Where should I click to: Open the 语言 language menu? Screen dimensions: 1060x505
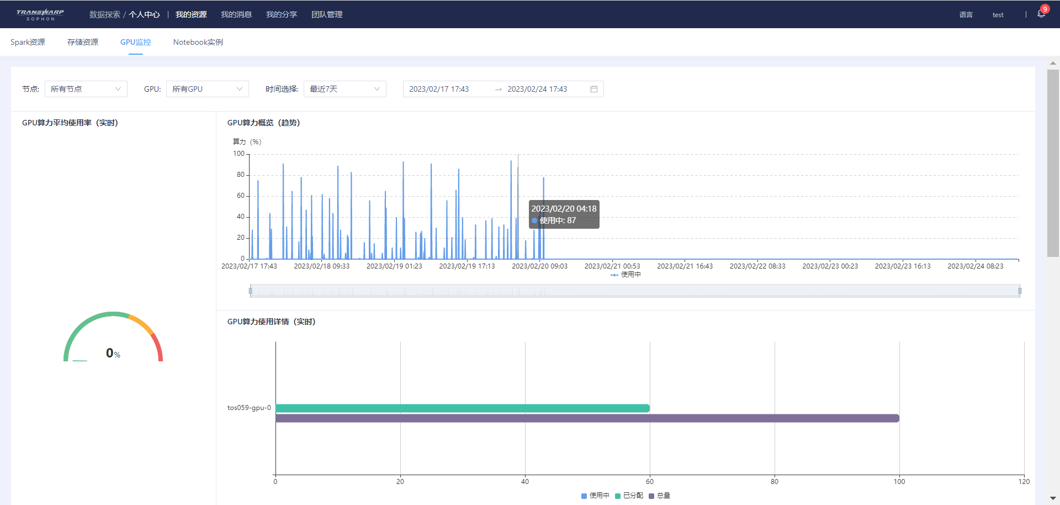(966, 15)
